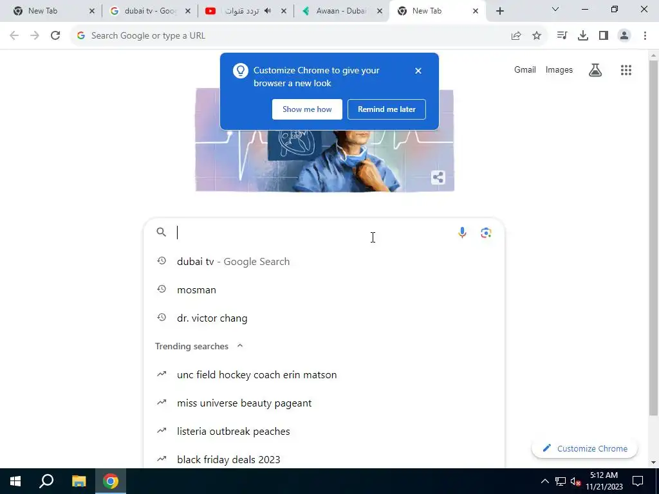This screenshot has width=659, height=494.
Task: Open the Google apps grid
Action: [626, 70]
